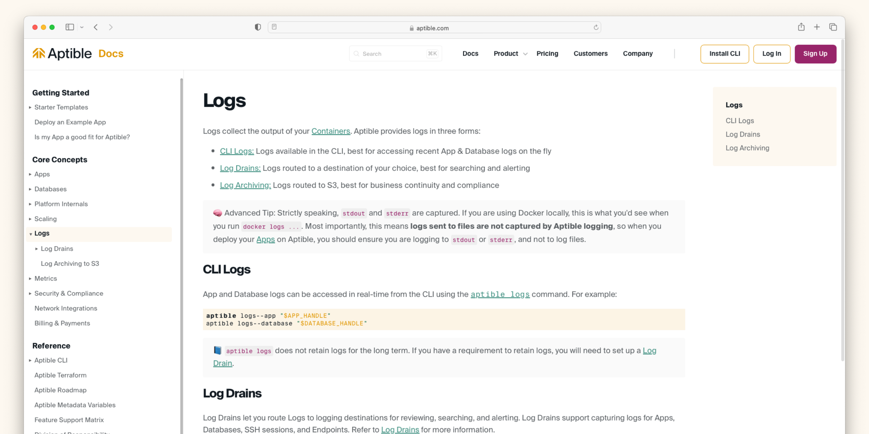The height and width of the screenshot is (434, 869).
Task: Open the Company nav item
Action: [637, 54]
